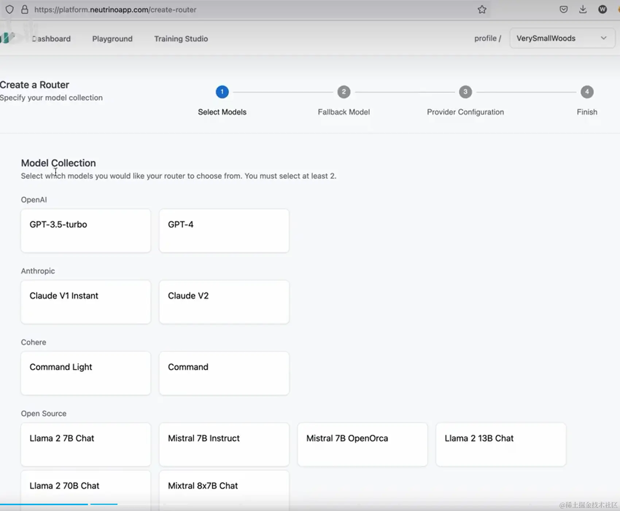Open the browser downloads arrow icon
Screen dimensions: 620x511
tap(583, 9)
